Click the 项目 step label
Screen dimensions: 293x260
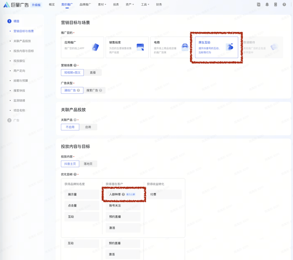16,21
